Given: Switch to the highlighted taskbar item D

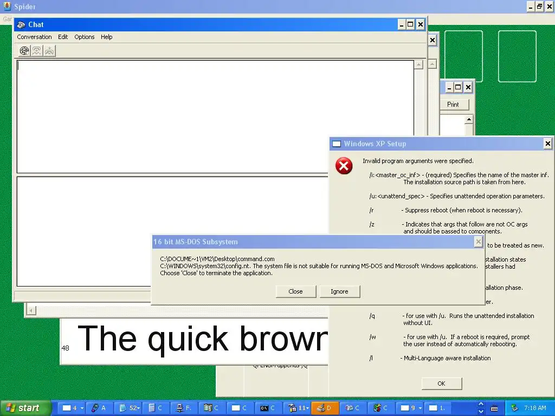Looking at the screenshot, I should coord(325,408).
